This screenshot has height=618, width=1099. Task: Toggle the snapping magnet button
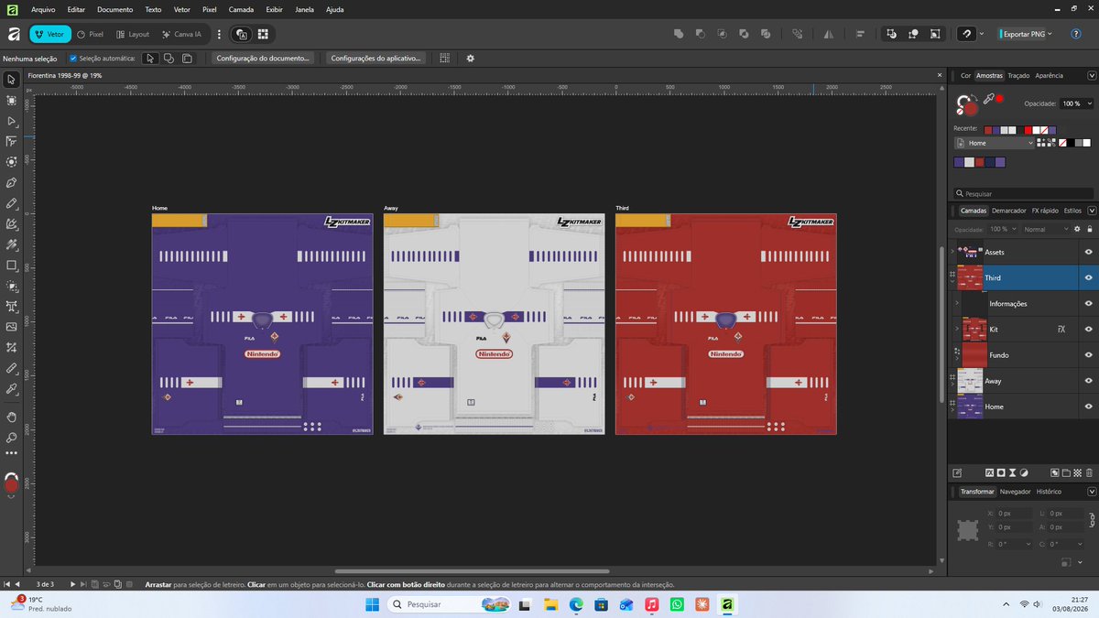966,34
